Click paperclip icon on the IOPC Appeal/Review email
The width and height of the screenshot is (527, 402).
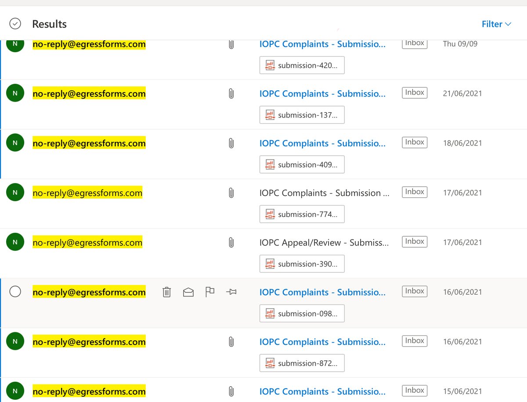point(231,242)
